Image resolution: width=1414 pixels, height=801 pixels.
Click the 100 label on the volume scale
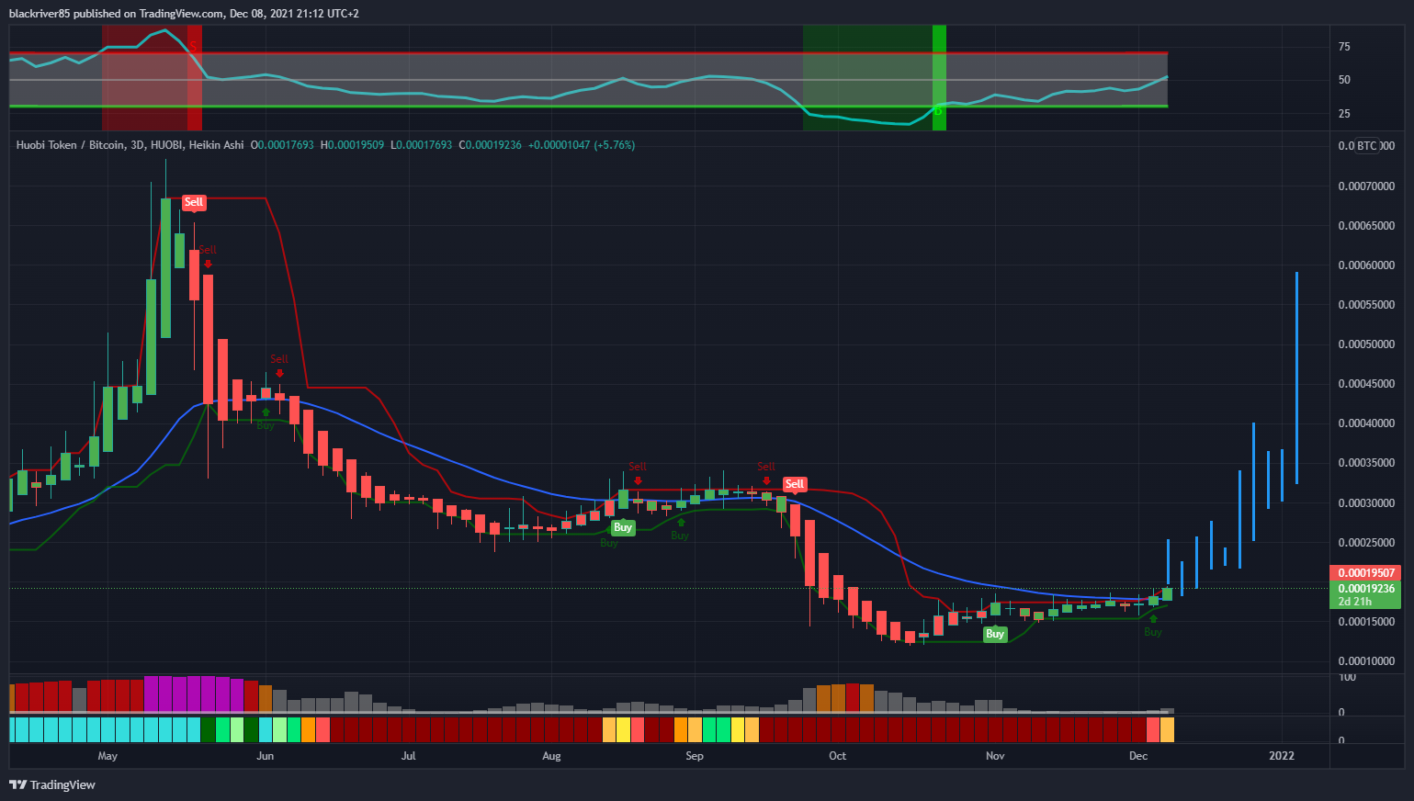coord(1347,678)
